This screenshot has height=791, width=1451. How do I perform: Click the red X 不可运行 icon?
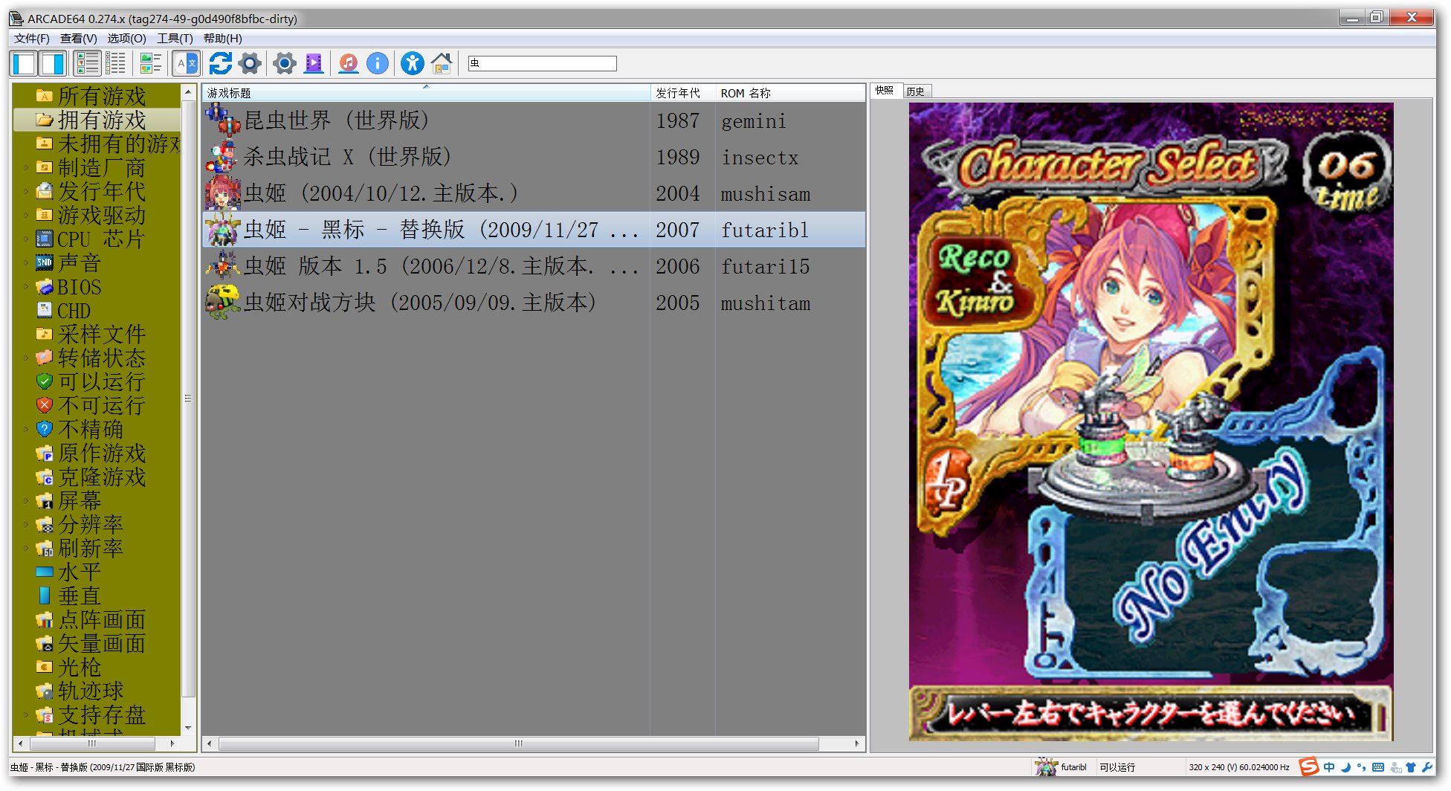point(45,405)
